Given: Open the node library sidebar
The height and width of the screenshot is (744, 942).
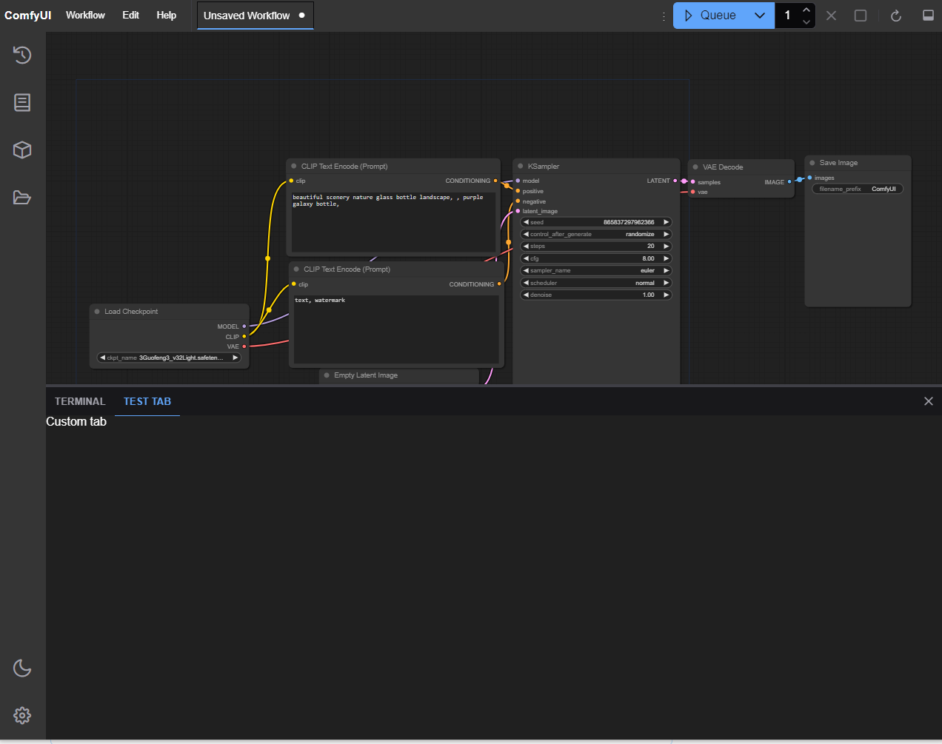Looking at the screenshot, I should 21,102.
